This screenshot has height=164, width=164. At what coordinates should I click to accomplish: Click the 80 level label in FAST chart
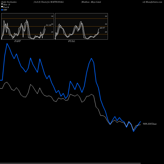(x=52, y=16)
